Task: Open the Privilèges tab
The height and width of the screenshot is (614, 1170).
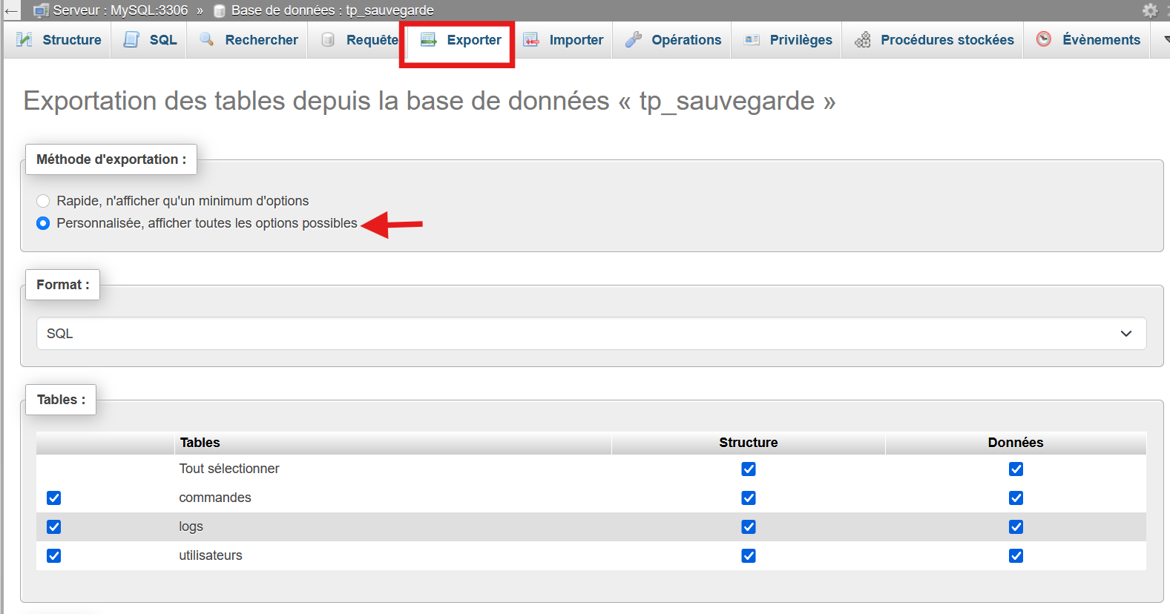Action: click(788, 40)
